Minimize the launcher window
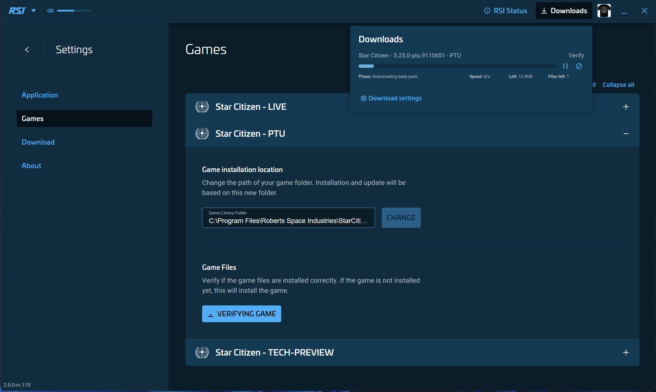The image size is (656, 392). click(624, 11)
